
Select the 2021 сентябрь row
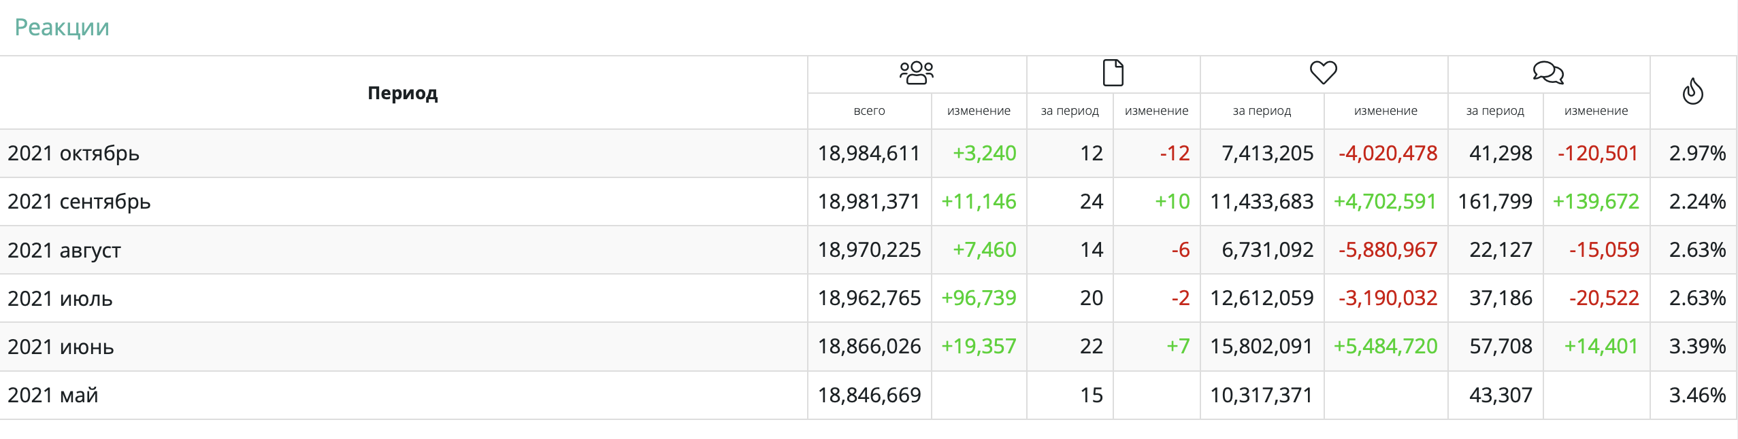click(x=79, y=202)
